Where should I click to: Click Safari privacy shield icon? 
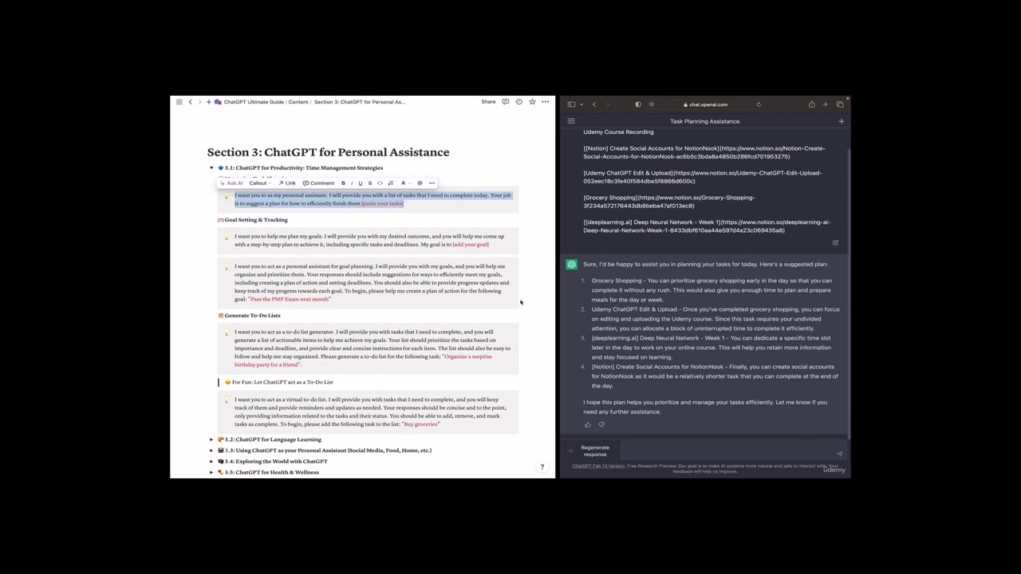637,104
